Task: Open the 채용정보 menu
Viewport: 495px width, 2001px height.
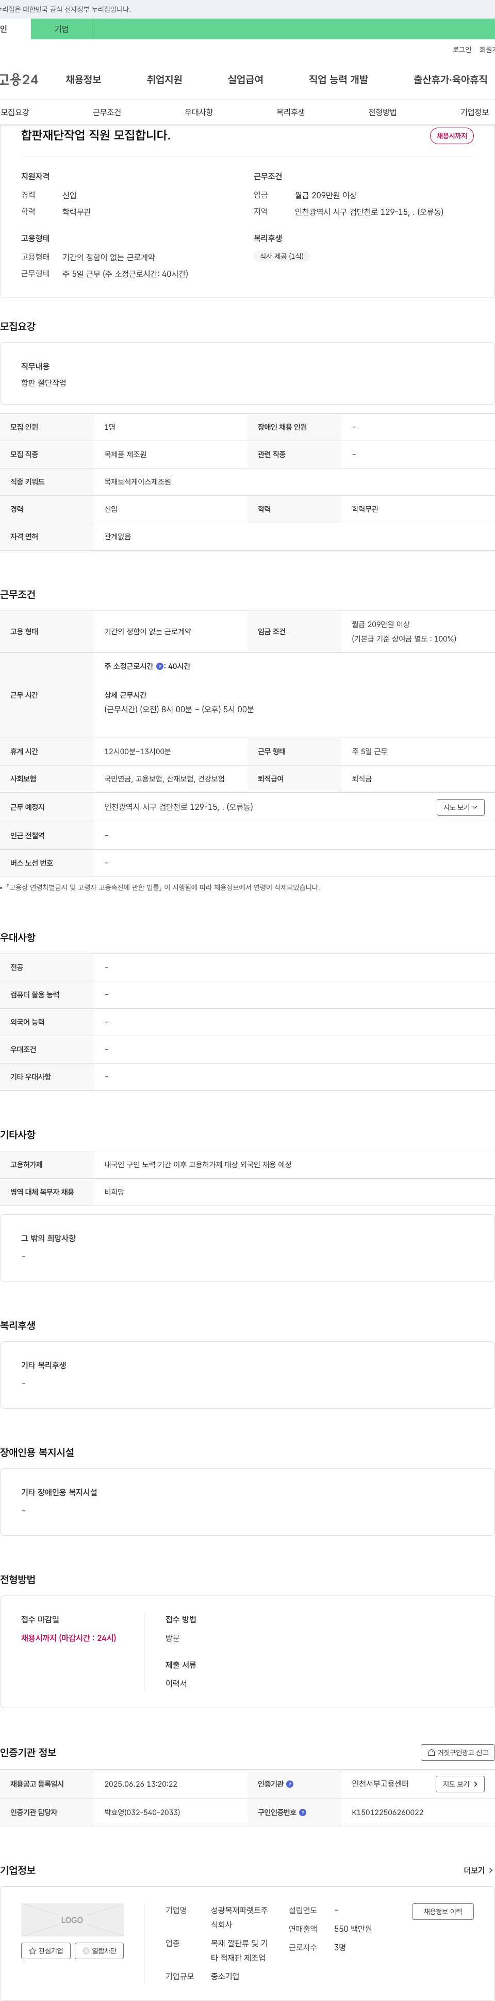Action: (83, 79)
